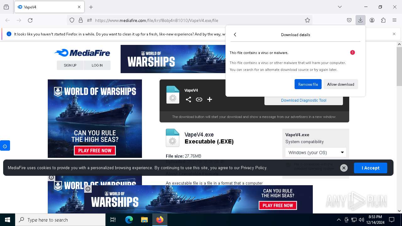The image size is (402, 226).
Task: Open the MediaFire logo homepage
Action: [x=82, y=53]
